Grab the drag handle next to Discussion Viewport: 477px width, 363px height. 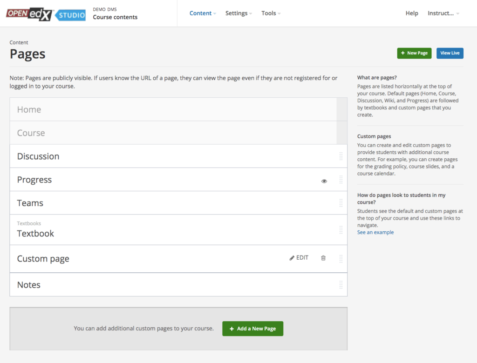pos(341,156)
